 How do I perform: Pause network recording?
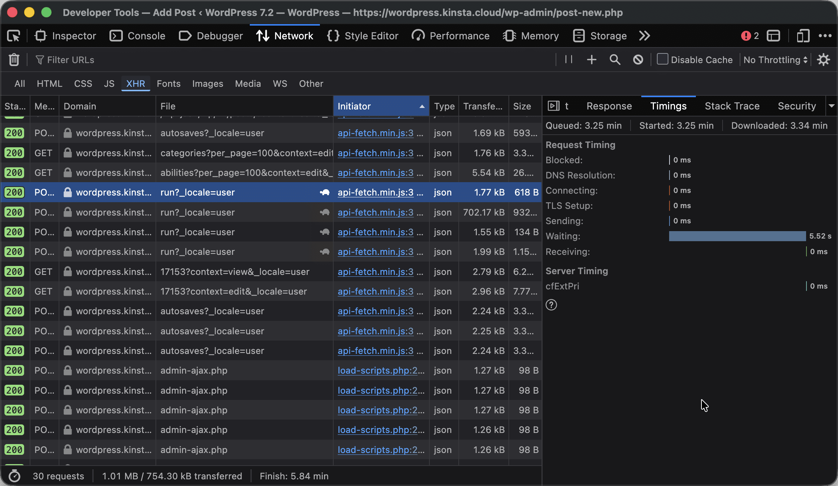(569, 60)
